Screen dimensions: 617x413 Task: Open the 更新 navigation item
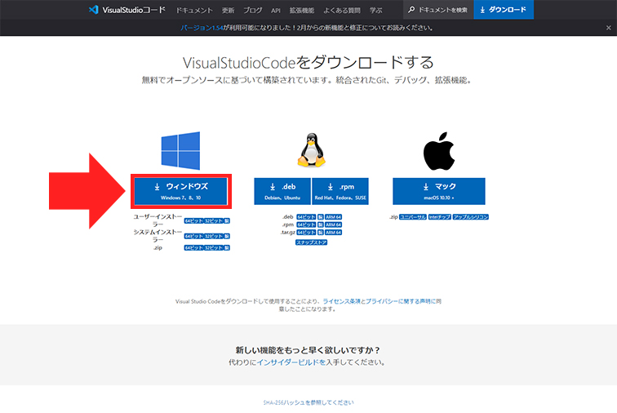228,11
